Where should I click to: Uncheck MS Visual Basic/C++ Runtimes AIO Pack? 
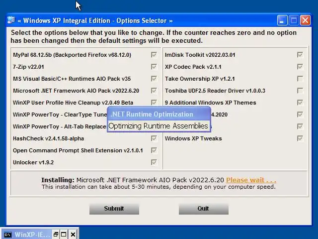[154, 79]
